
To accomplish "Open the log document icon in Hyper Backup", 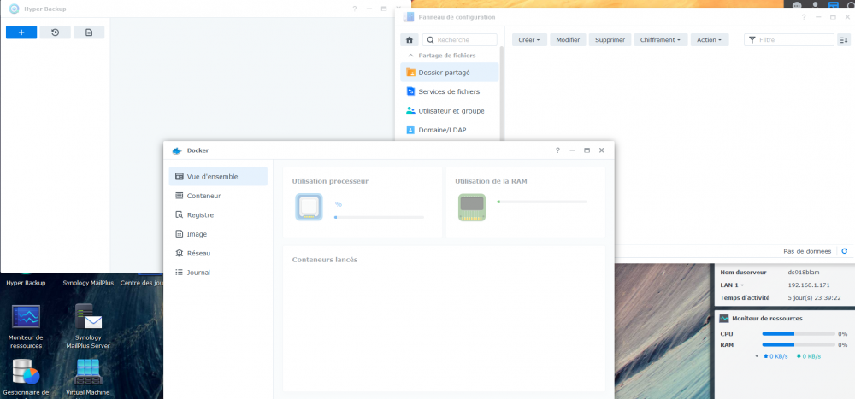I will pos(89,32).
